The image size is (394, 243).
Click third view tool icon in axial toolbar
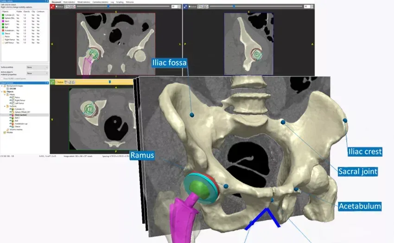tap(73, 82)
